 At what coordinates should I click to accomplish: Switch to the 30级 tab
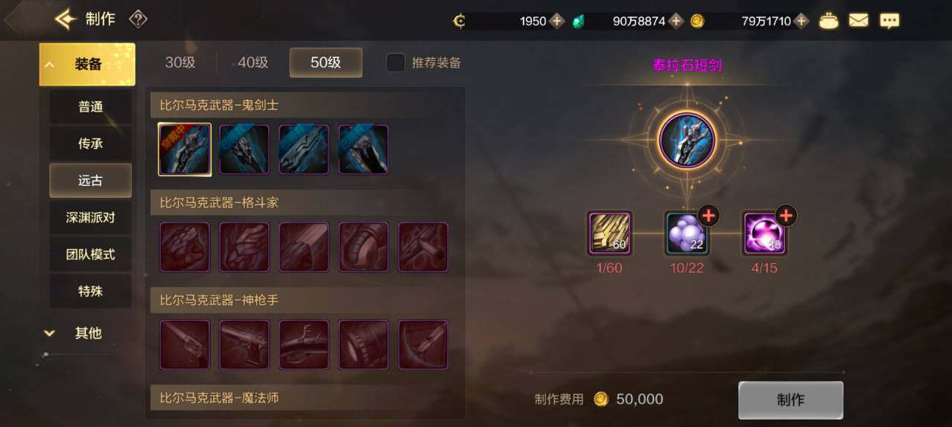point(180,62)
